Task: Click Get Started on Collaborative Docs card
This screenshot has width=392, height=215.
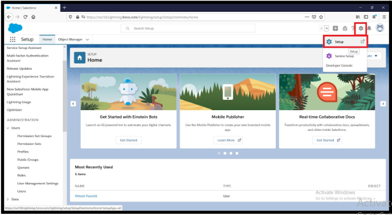Action: click(x=327, y=140)
